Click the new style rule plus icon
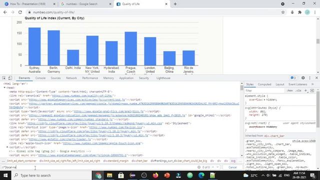The height and width of the screenshot is (180, 320). pos(305,90)
